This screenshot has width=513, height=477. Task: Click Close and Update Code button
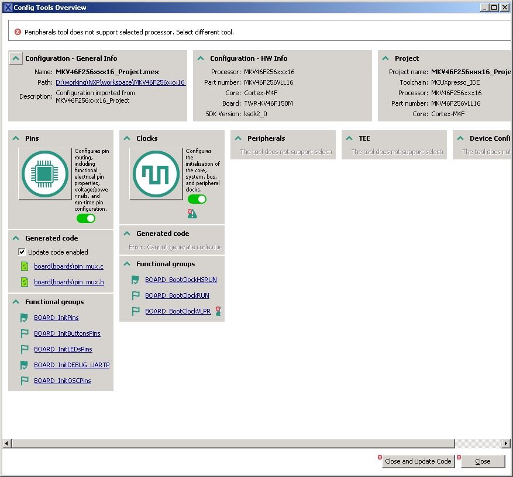418,461
